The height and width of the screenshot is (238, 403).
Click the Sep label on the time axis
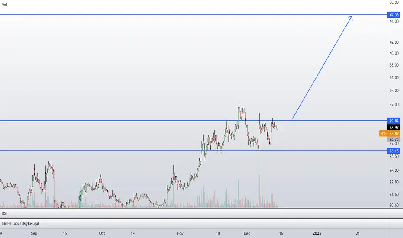(34, 233)
